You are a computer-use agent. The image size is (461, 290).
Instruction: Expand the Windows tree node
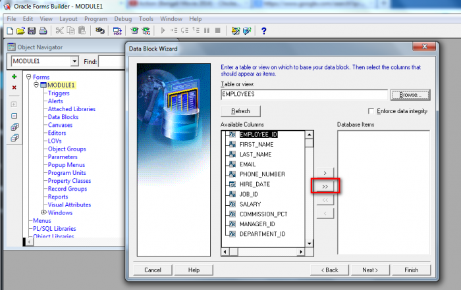tap(43, 212)
